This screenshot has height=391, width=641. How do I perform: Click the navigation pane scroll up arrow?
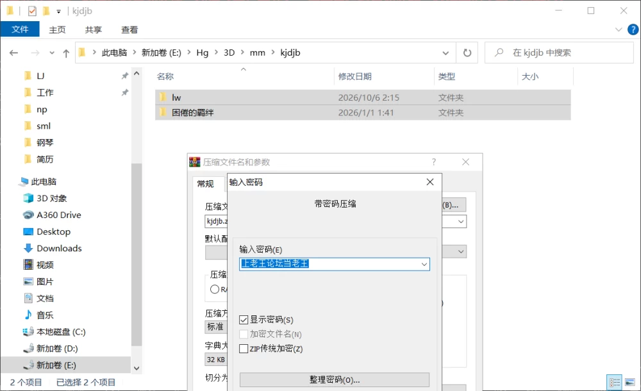click(x=137, y=74)
